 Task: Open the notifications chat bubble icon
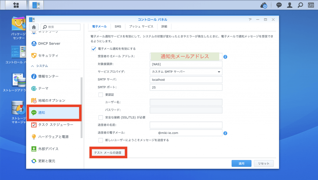point(279,5)
